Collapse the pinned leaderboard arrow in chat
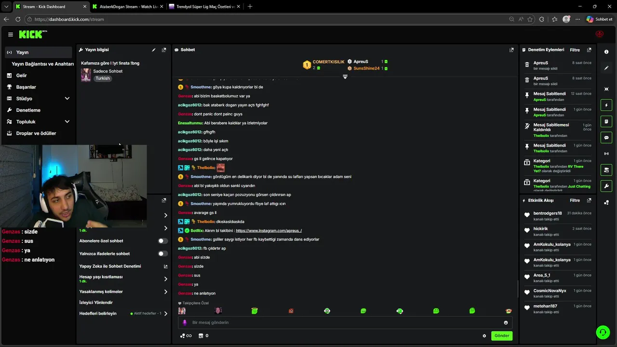617x347 pixels. (x=345, y=77)
